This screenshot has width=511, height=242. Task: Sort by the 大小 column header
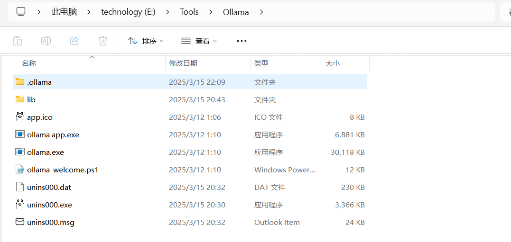[x=333, y=63]
